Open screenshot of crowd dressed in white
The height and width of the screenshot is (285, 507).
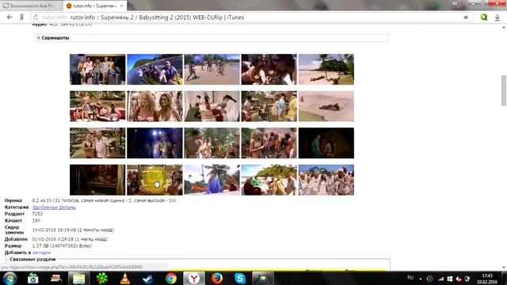point(326,180)
